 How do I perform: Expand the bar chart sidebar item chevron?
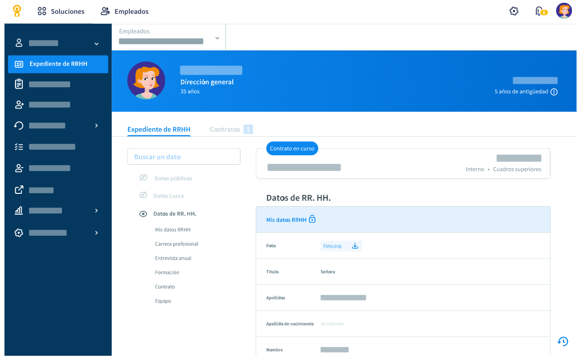coord(96,211)
